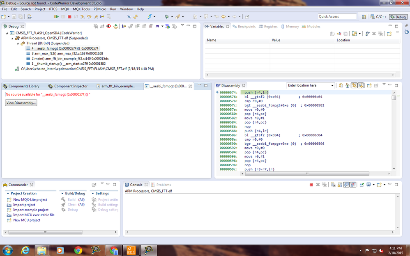Switch to the Memory tab
The image size is (410, 256).
pos(290,26)
